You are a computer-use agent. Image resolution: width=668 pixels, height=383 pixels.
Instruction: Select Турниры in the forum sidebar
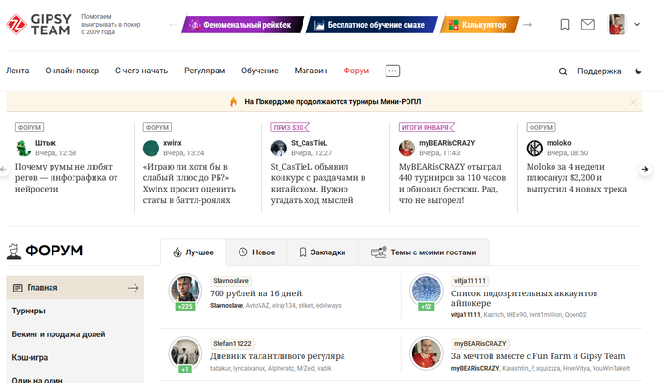(29, 311)
